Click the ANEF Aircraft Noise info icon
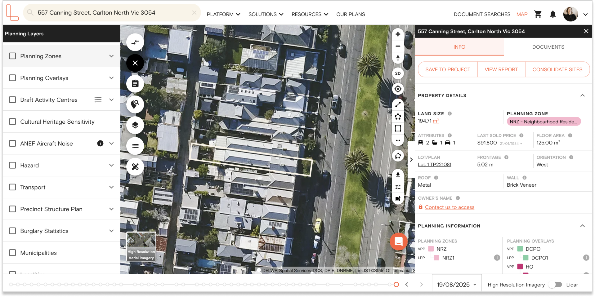 tap(100, 143)
